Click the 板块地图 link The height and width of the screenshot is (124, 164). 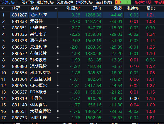coord(143,3)
